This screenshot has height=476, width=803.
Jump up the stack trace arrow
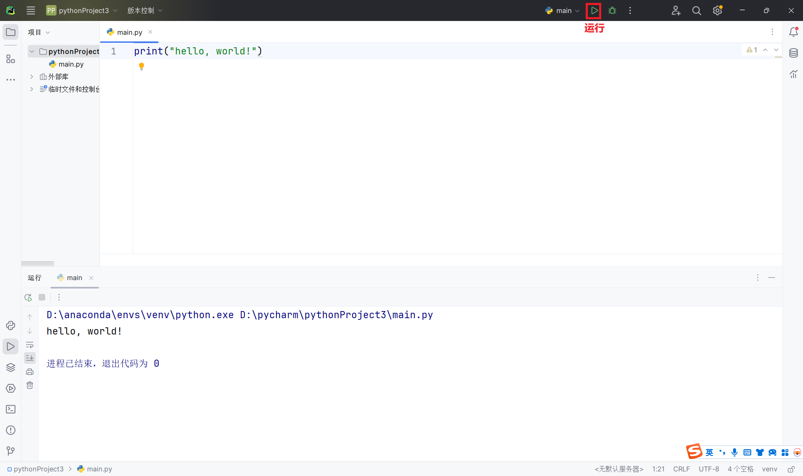[x=30, y=317]
